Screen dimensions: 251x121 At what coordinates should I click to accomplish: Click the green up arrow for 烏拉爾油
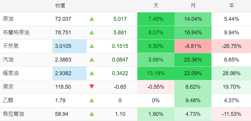[x=92, y=114]
